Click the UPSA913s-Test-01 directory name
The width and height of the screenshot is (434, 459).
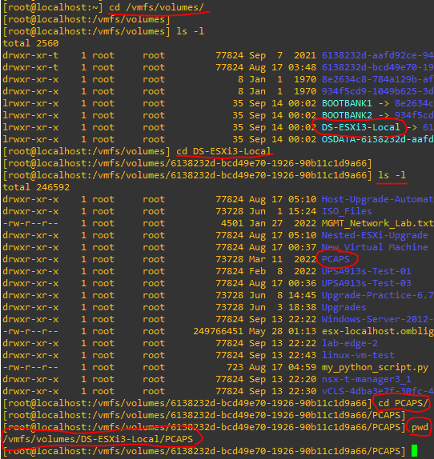[x=366, y=271]
